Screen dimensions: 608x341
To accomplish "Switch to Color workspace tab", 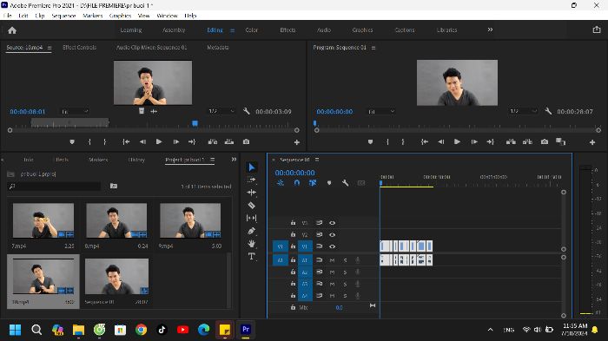I will click(251, 30).
